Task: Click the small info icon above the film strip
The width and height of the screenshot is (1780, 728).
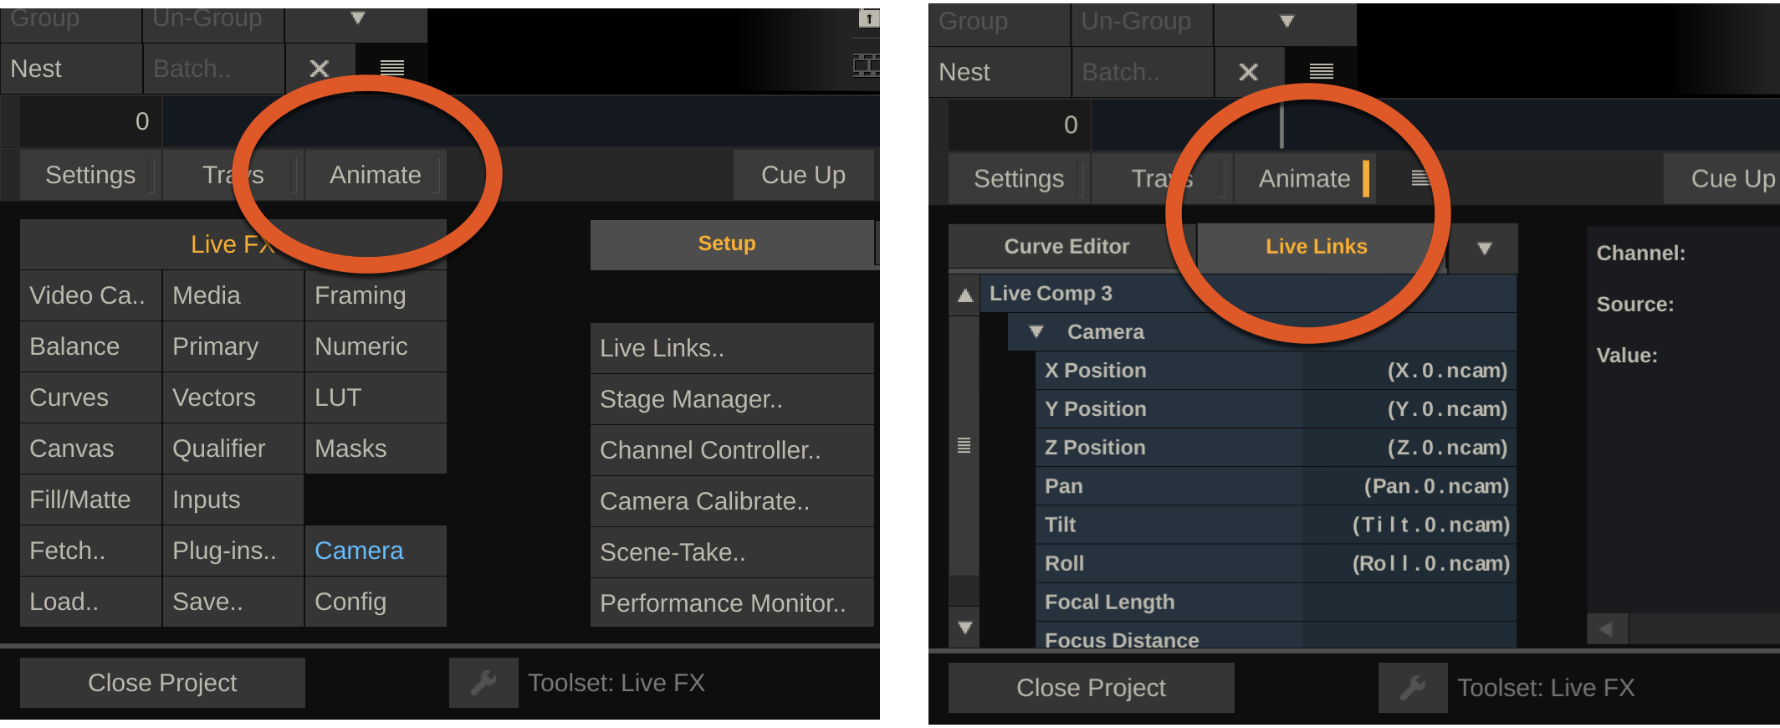Action: 868,18
